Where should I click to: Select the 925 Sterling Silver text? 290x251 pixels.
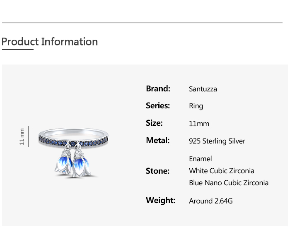[x=217, y=141]
